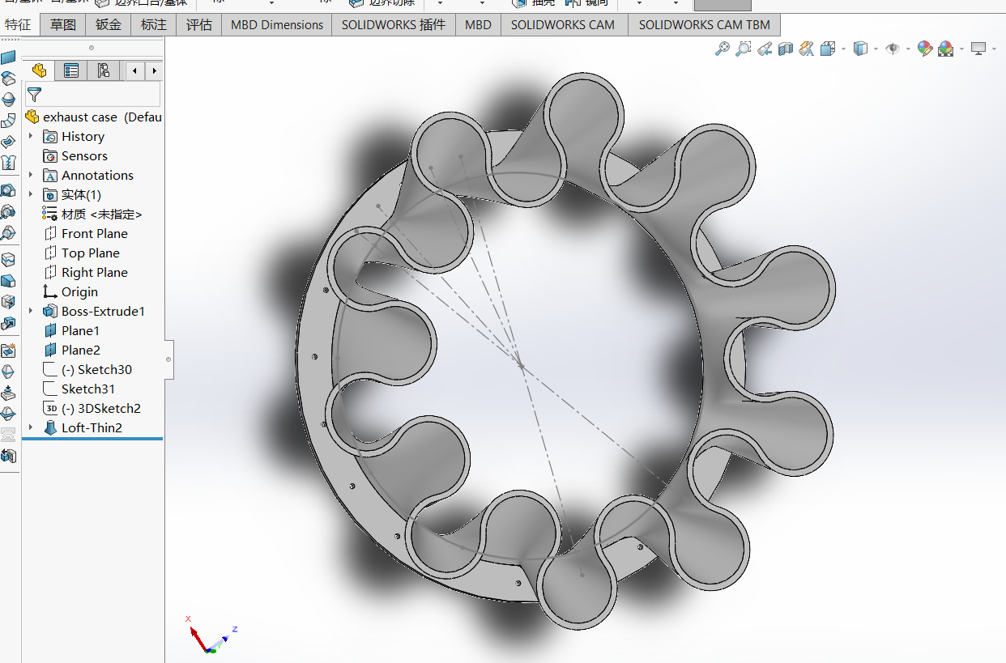Open the FeatureManager design tree tab

[39, 70]
